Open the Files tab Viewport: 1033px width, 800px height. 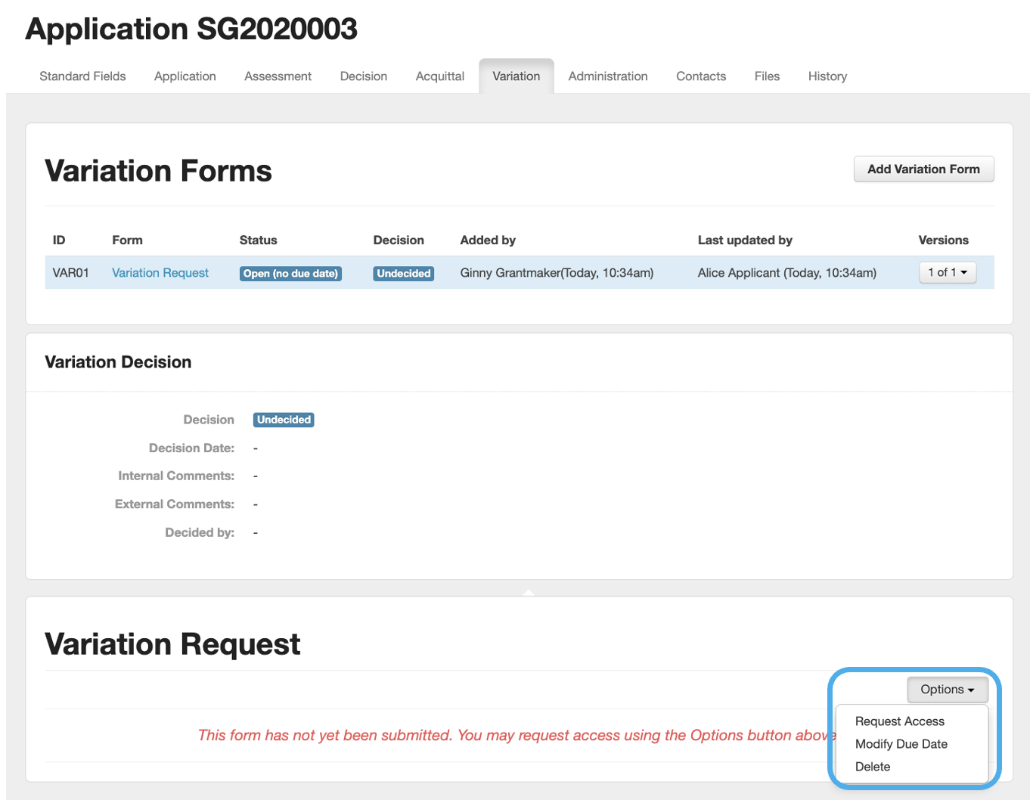point(766,76)
